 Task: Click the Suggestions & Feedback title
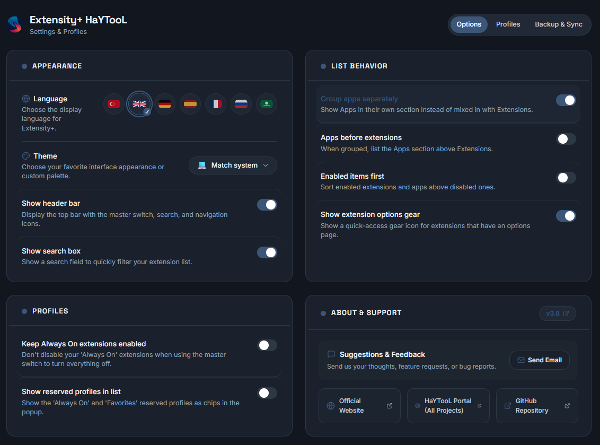[x=382, y=355]
